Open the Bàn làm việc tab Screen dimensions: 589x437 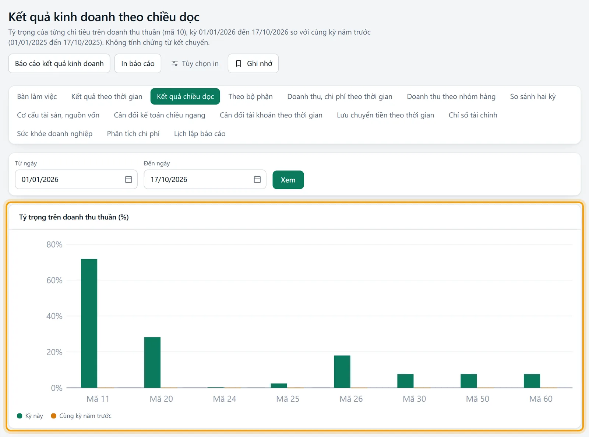pos(37,96)
